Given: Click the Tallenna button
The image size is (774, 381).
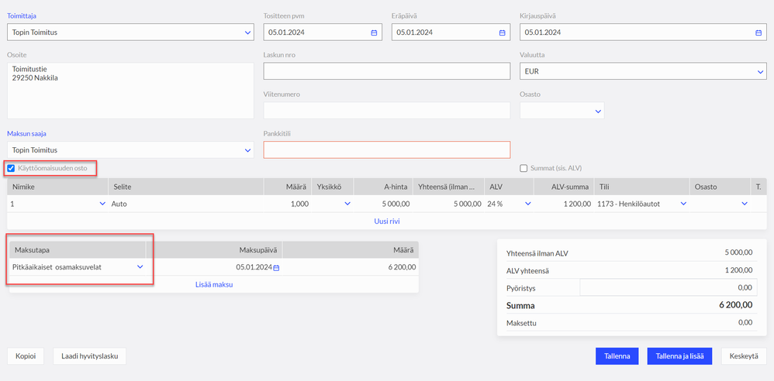Looking at the screenshot, I should click(617, 356).
